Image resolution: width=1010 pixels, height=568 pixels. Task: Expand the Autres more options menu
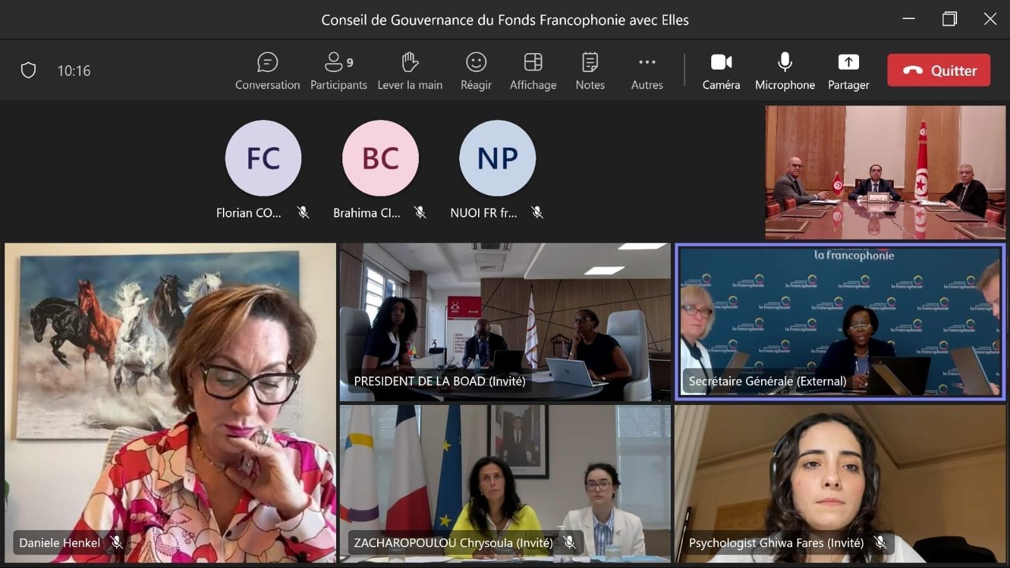(647, 71)
